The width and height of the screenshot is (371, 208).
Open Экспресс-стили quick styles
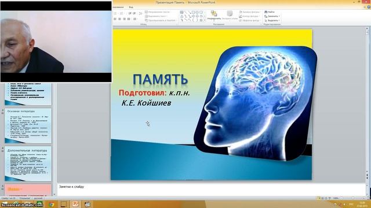pos(230,16)
